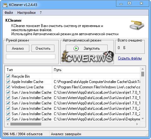Select the Windows Live Cache row text
The image size is (151, 139).
point(28,87)
